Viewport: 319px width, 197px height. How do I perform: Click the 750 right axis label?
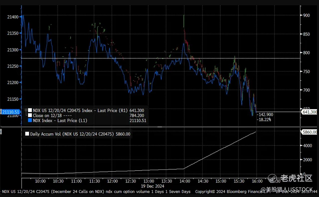[306, 72]
